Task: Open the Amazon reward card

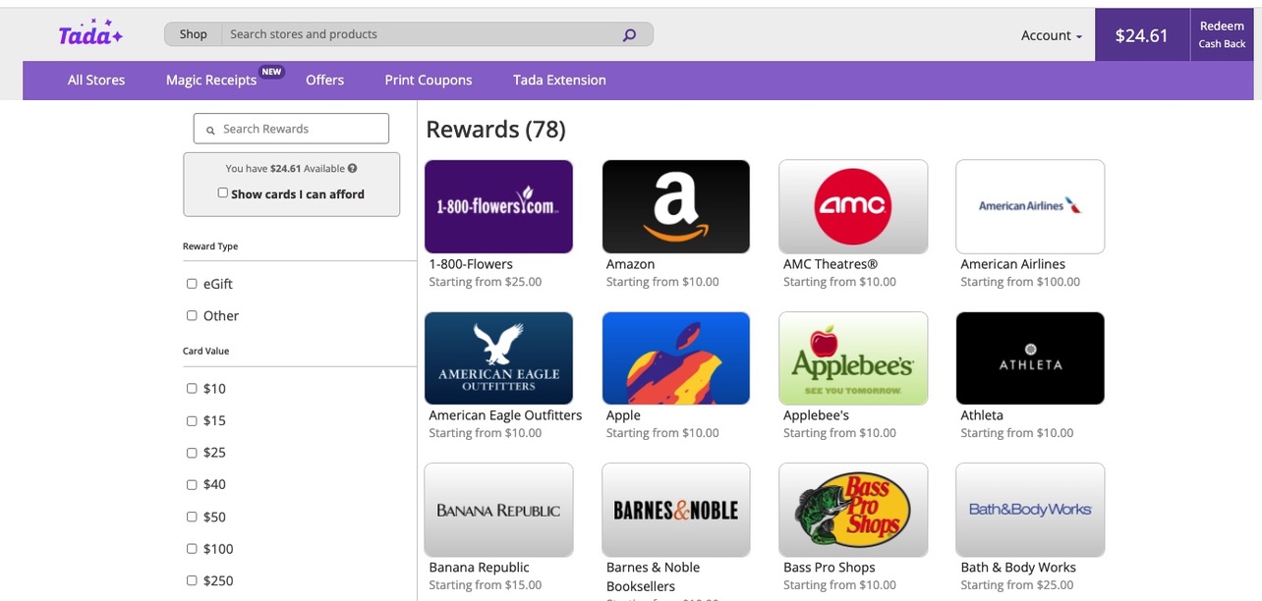Action: [675, 206]
